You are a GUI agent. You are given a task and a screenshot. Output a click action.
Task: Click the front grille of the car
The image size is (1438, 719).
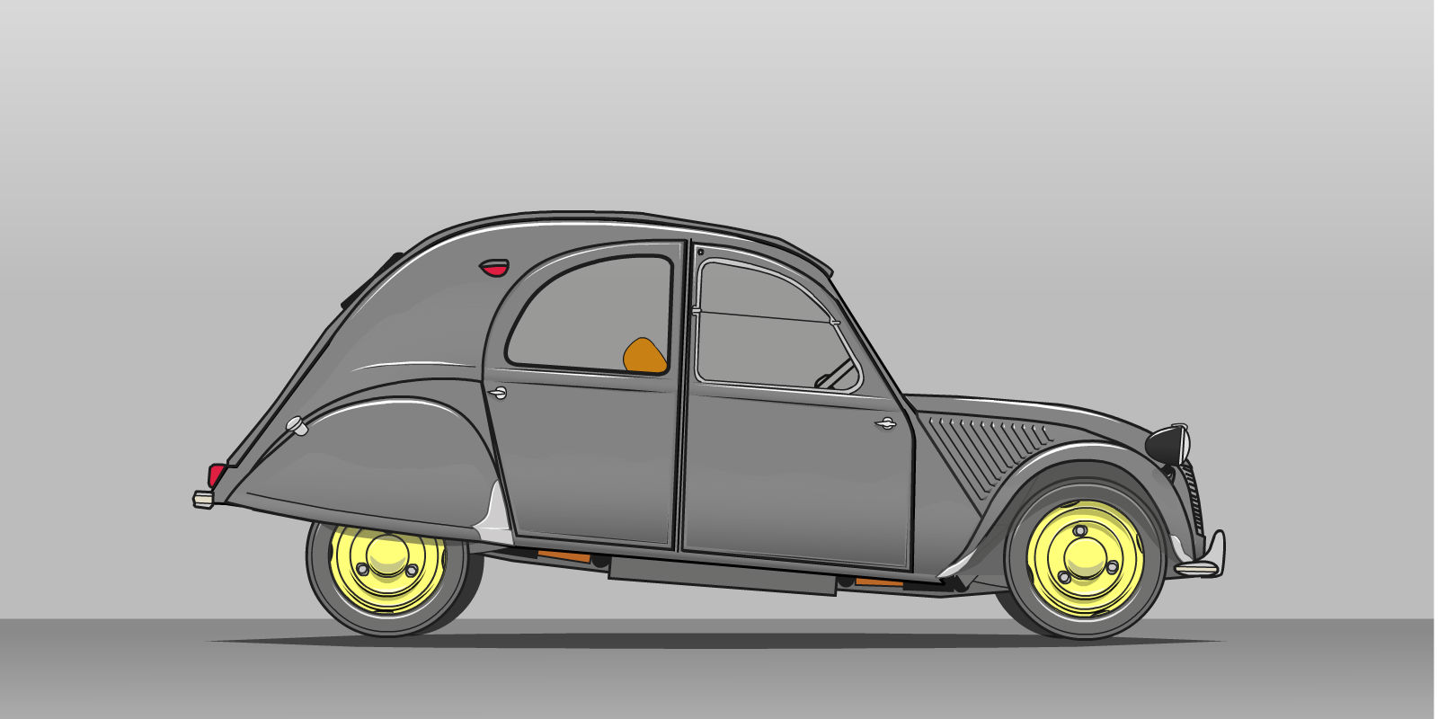1194,497
